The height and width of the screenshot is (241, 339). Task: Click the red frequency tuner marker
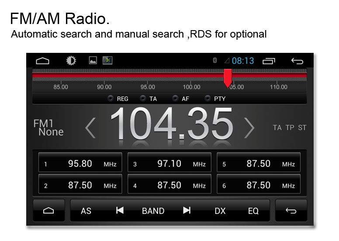(228, 78)
